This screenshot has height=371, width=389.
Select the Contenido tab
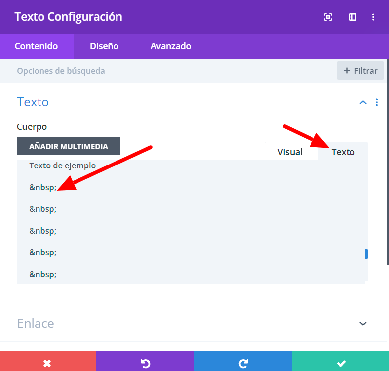pos(37,46)
